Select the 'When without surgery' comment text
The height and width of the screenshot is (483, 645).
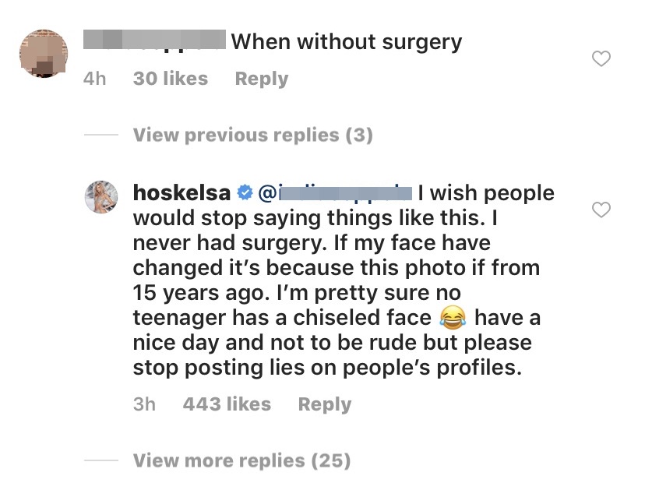click(346, 41)
